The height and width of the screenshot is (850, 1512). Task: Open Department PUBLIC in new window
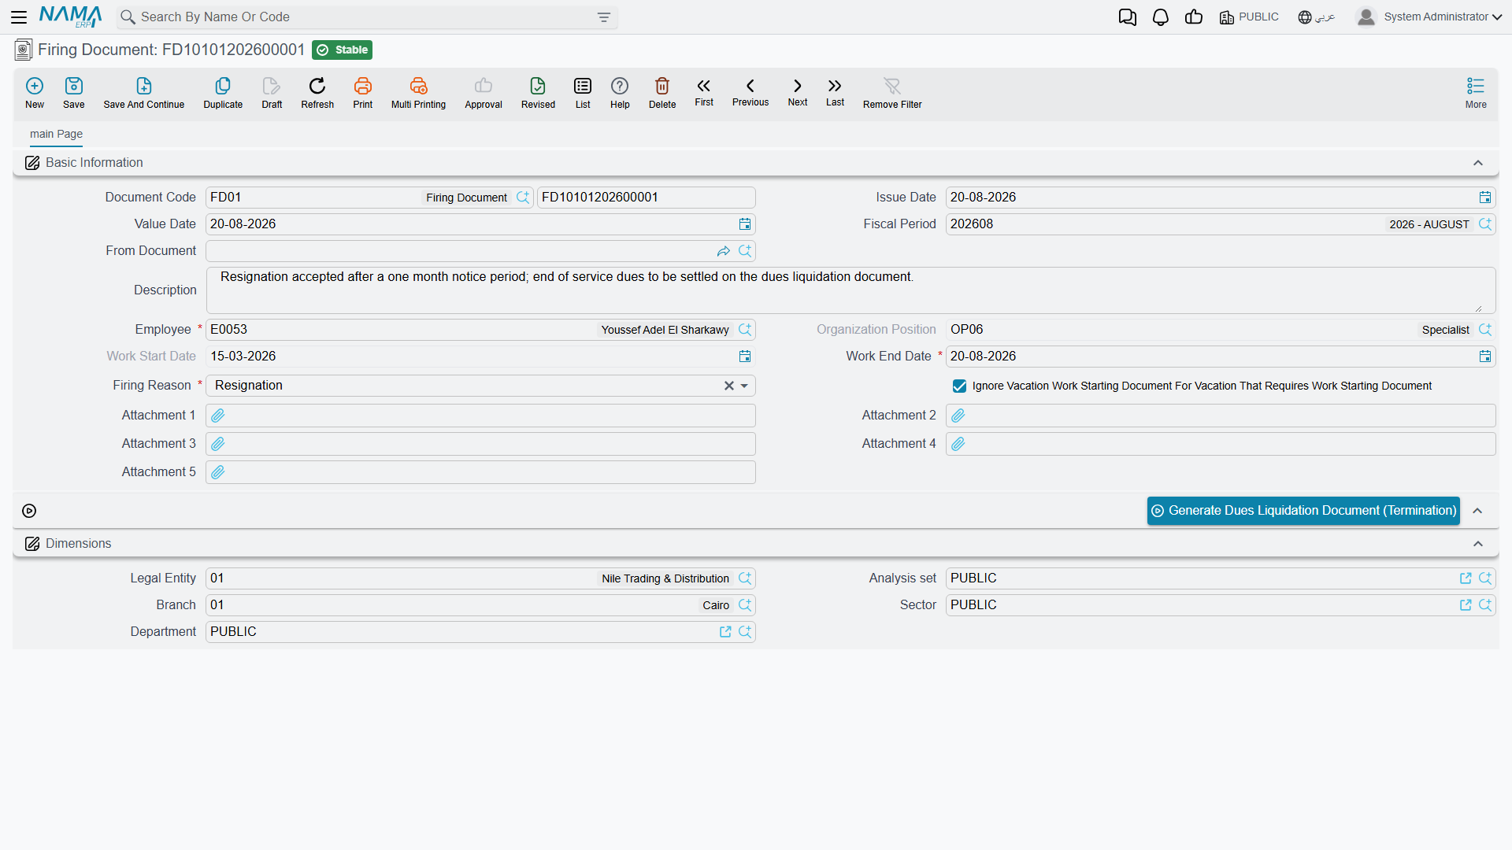click(x=725, y=632)
